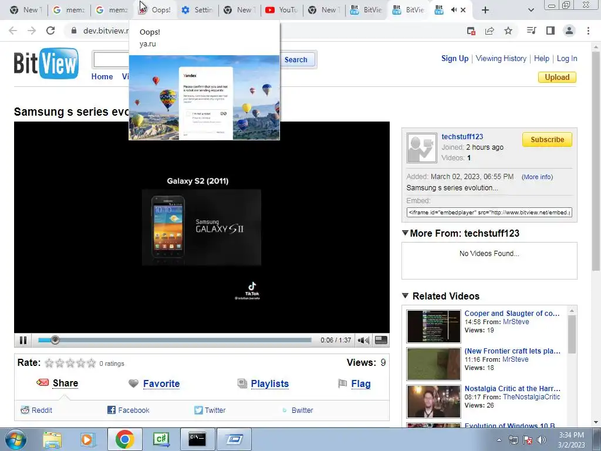Screen dimensions: 601x451
Task: Subscribe to techstuff123
Action: (547, 140)
